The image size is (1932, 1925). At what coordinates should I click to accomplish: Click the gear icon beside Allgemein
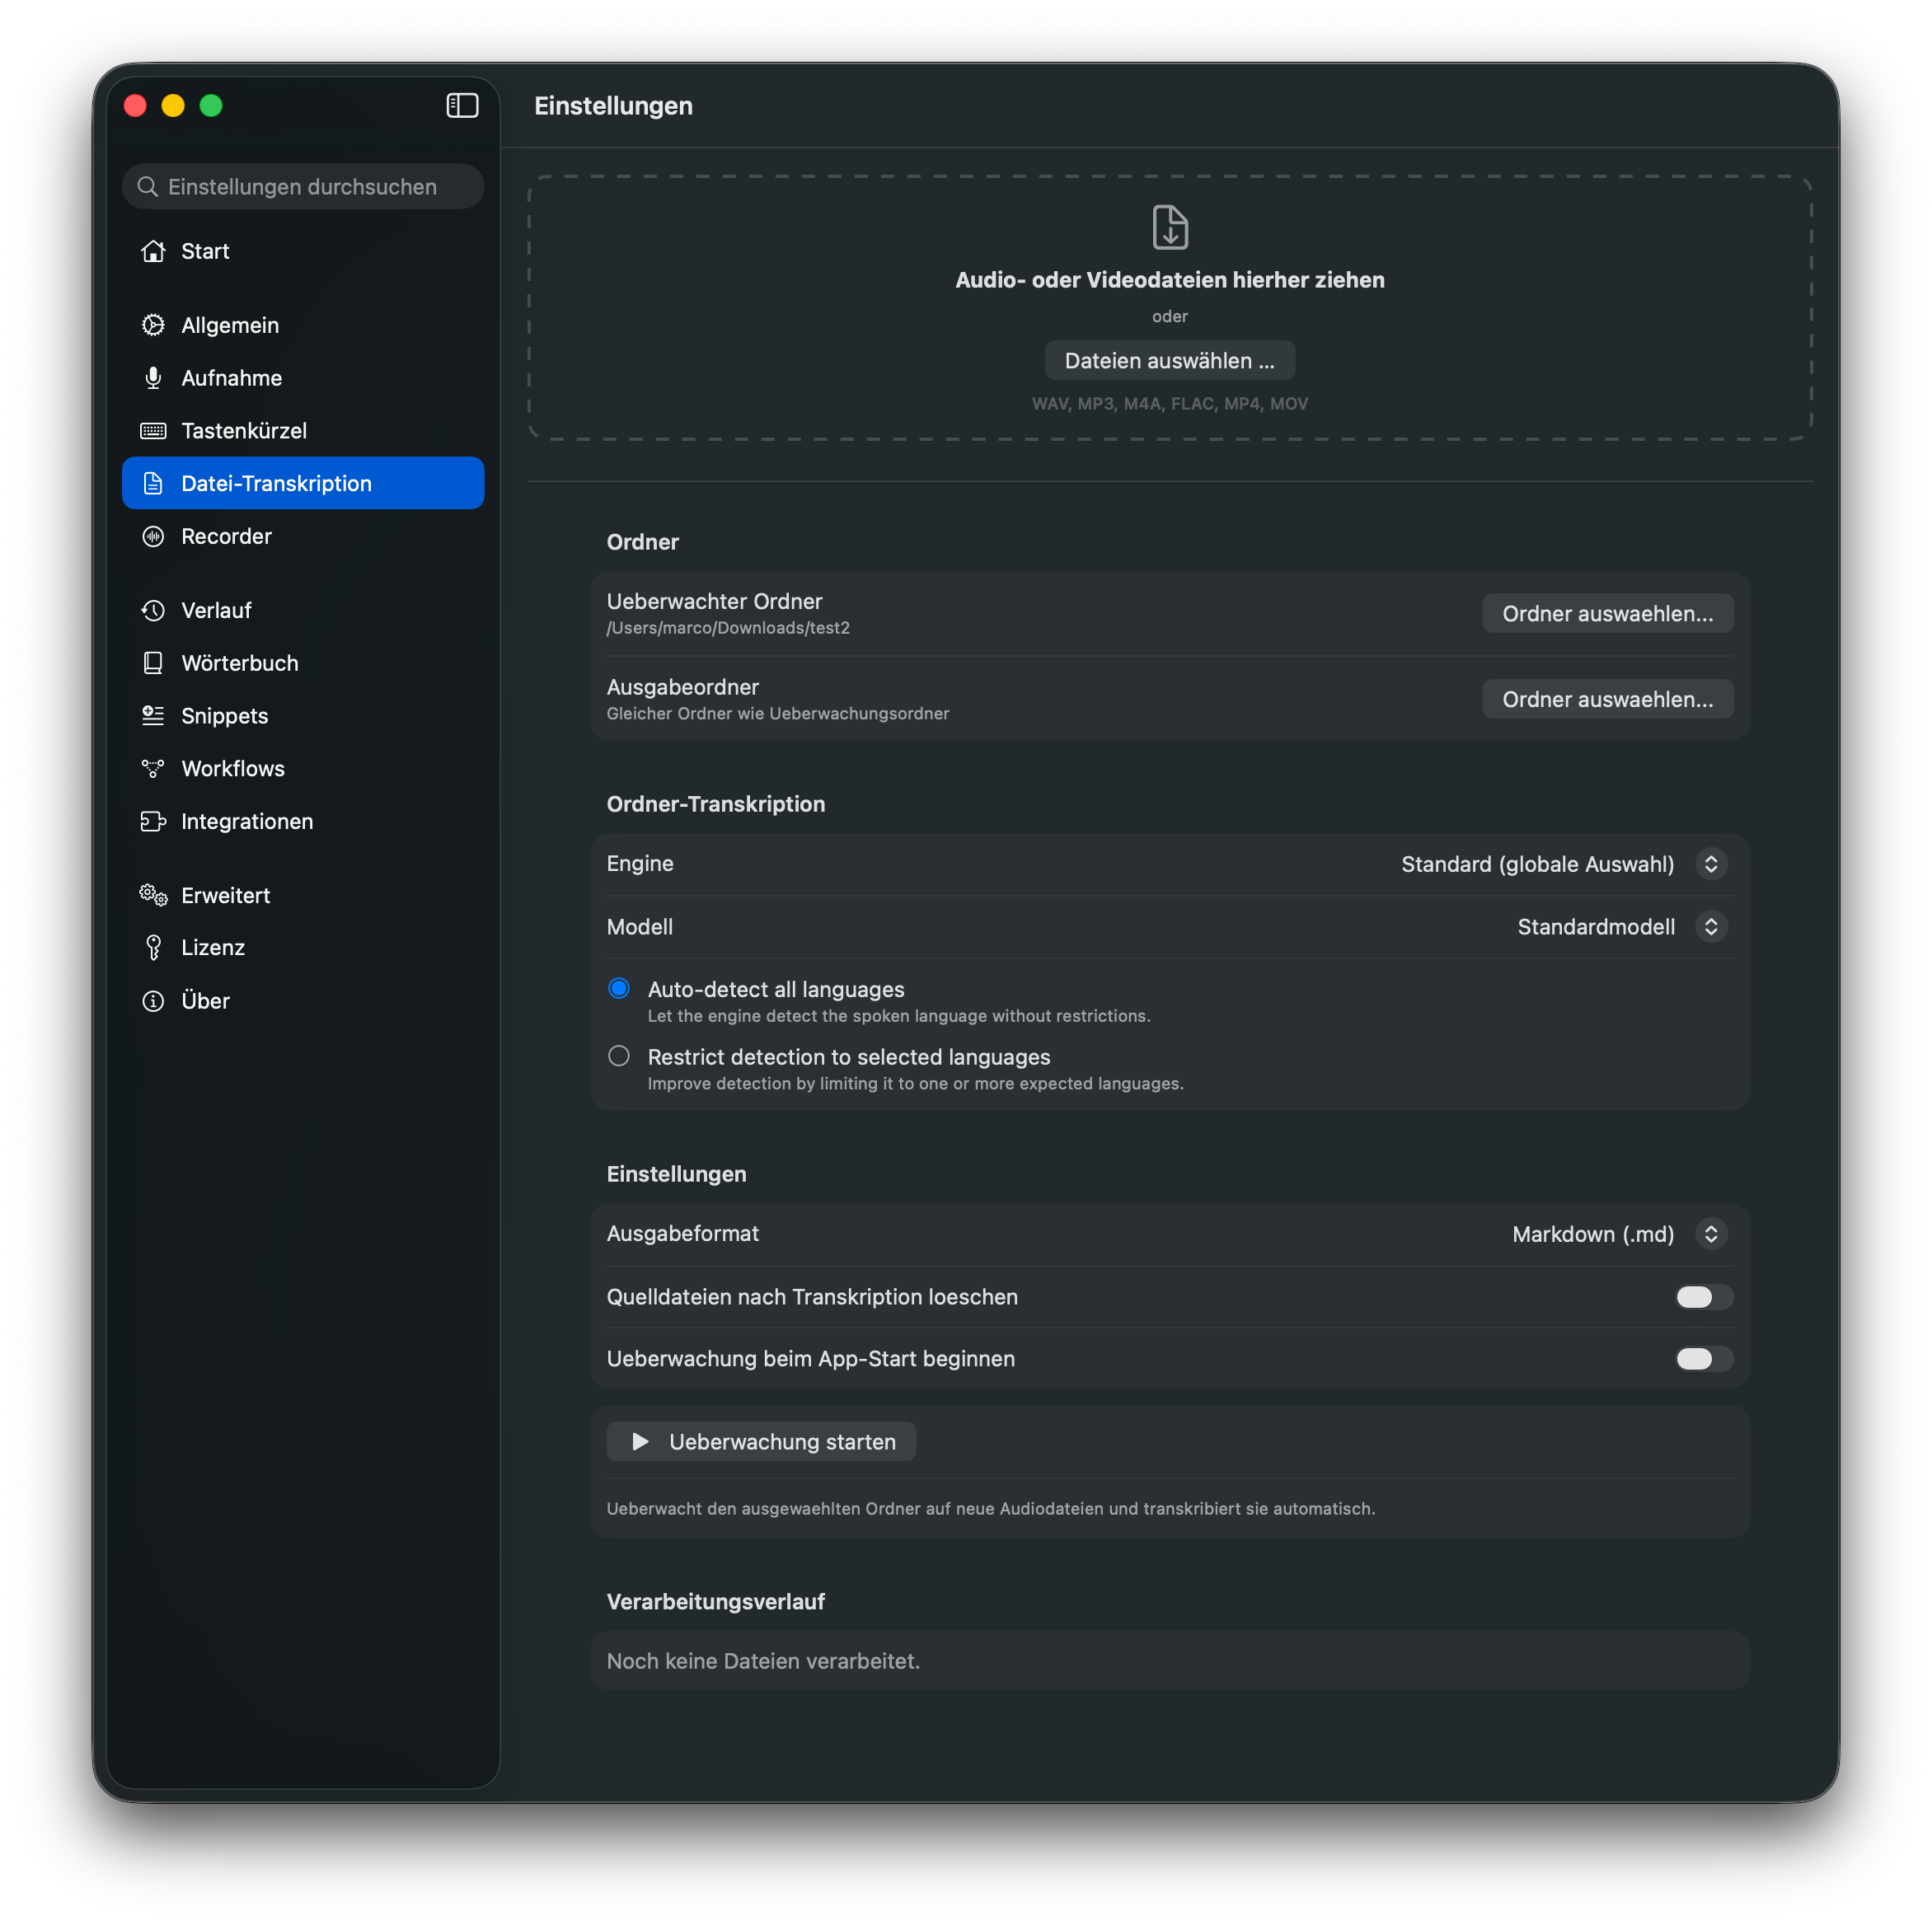[x=153, y=325]
